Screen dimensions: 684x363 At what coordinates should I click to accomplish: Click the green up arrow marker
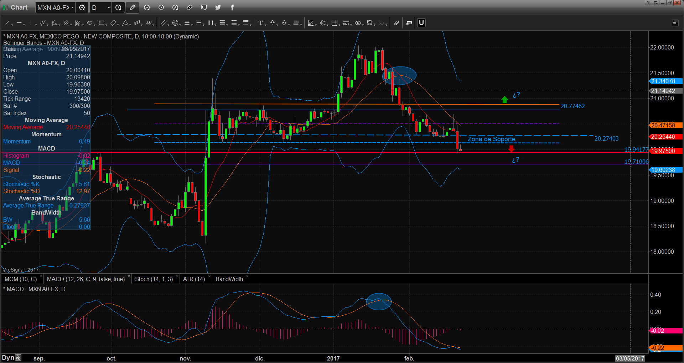504,100
